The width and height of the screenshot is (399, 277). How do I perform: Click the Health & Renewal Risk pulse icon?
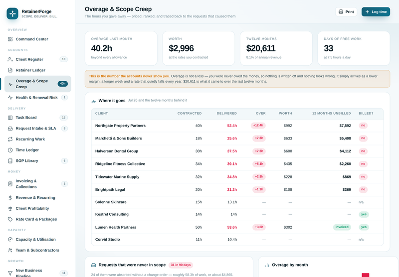10,98
